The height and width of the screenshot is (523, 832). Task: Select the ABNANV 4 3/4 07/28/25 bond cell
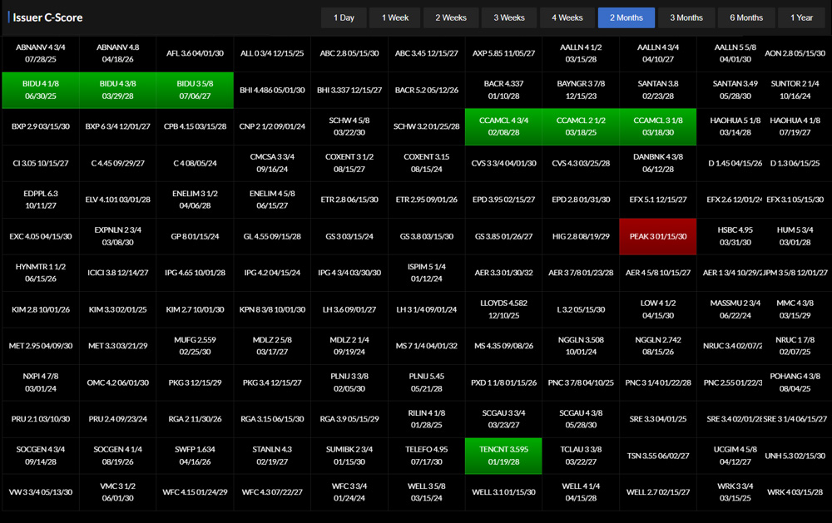40,53
